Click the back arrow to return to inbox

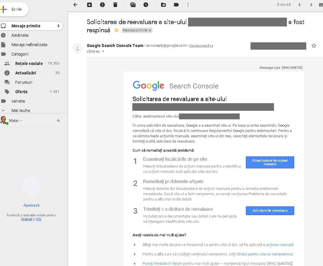[x=75, y=5]
